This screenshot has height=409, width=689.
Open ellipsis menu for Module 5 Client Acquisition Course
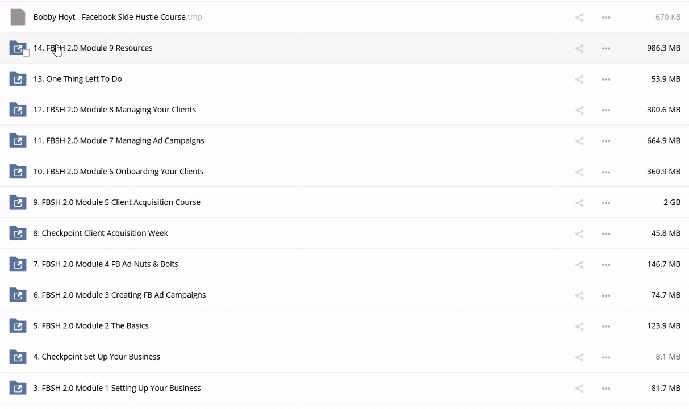click(x=606, y=203)
